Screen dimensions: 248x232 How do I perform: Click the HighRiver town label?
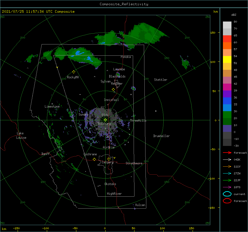click(114, 194)
